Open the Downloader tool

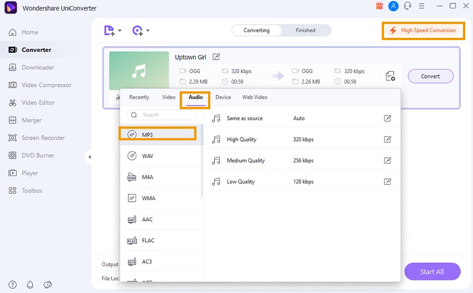[31, 67]
